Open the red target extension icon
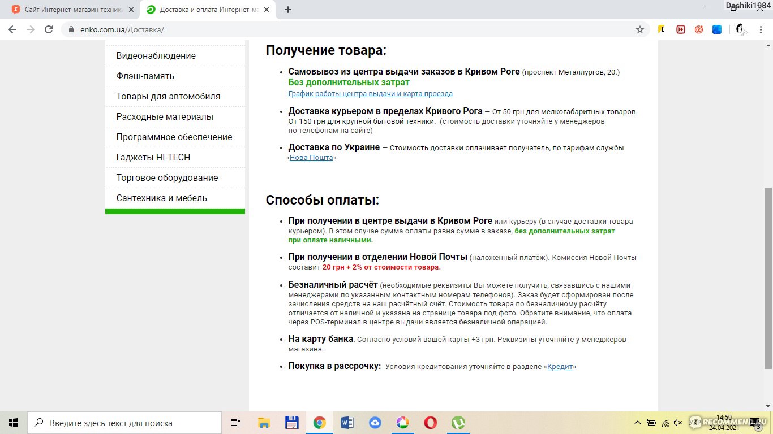The image size is (773, 434). point(699,29)
